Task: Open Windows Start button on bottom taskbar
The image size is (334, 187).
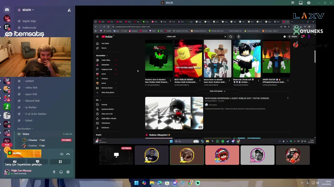Action: click(x=136, y=183)
